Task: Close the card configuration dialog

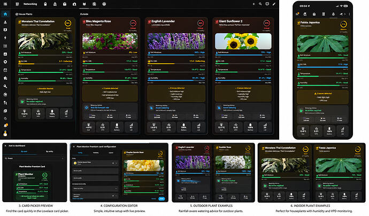Action: (x=73, y=147)
